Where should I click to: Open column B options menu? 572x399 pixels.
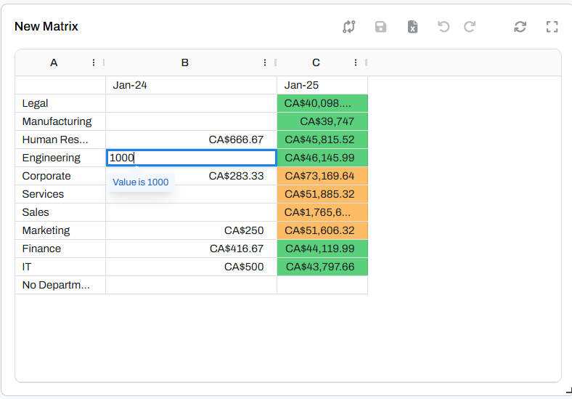[265, 63]
